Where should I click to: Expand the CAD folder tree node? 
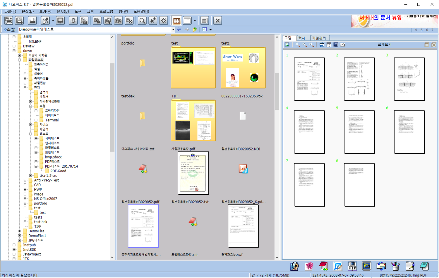click(25, 185)
